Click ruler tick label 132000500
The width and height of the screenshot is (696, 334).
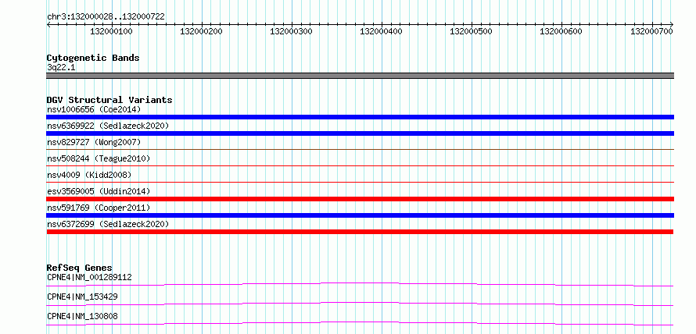[x=472, y=31]
